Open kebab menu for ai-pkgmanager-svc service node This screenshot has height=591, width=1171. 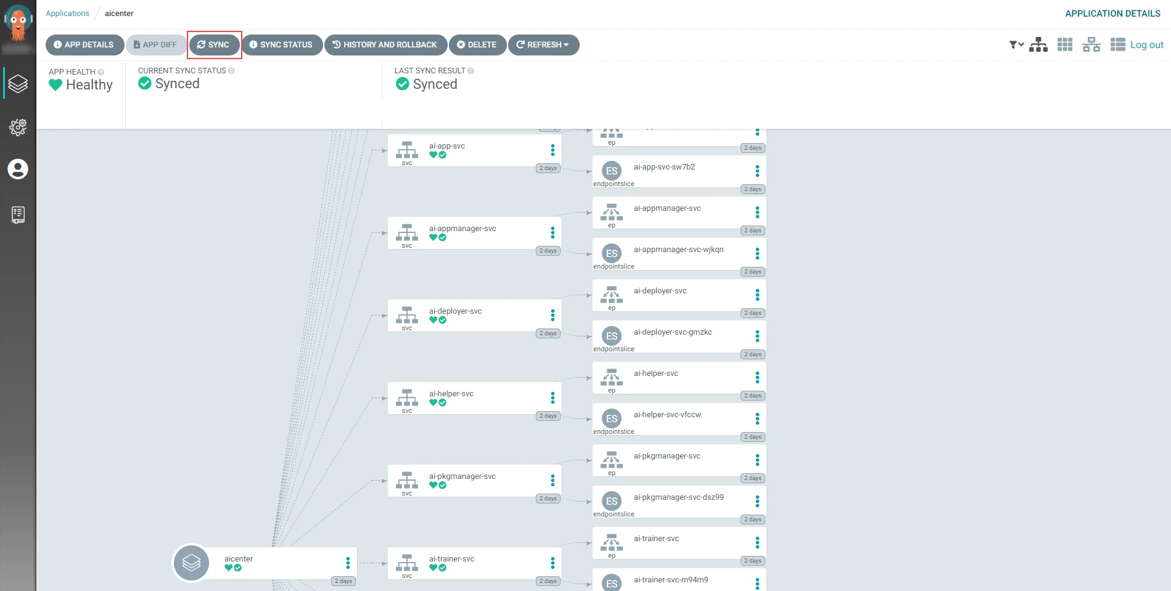coord(553,481)
